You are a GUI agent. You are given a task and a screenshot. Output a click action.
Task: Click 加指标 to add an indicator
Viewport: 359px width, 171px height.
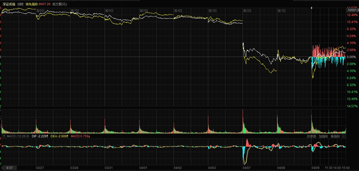coord(323,136)
